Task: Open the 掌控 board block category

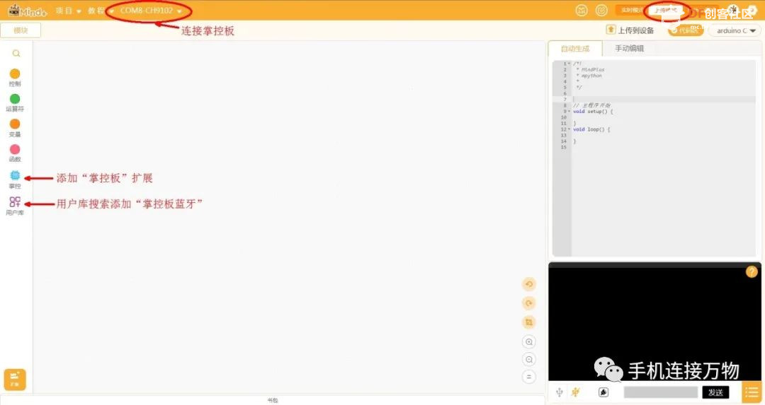Action: tap(15, 179)
